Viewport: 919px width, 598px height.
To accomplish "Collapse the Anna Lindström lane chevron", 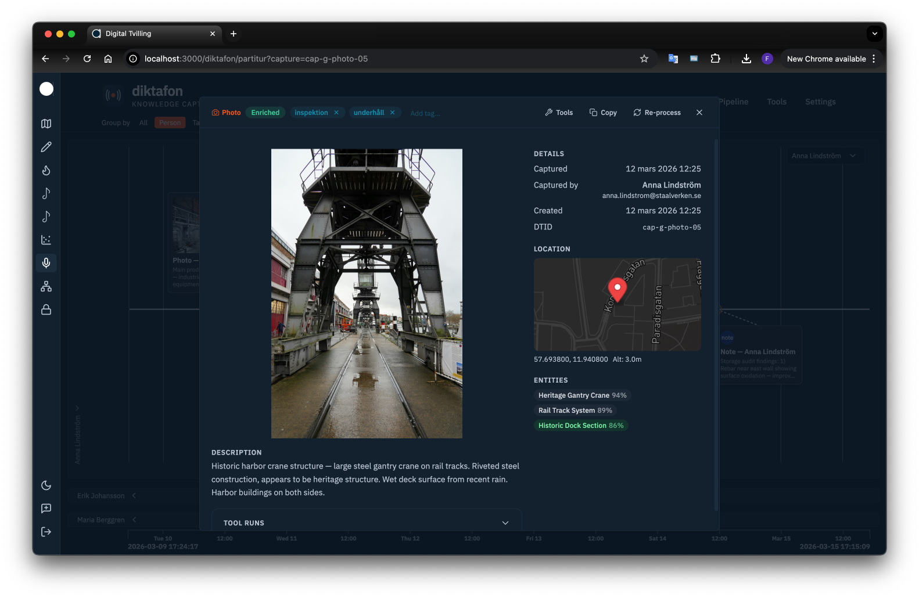I will click(77, 408).
